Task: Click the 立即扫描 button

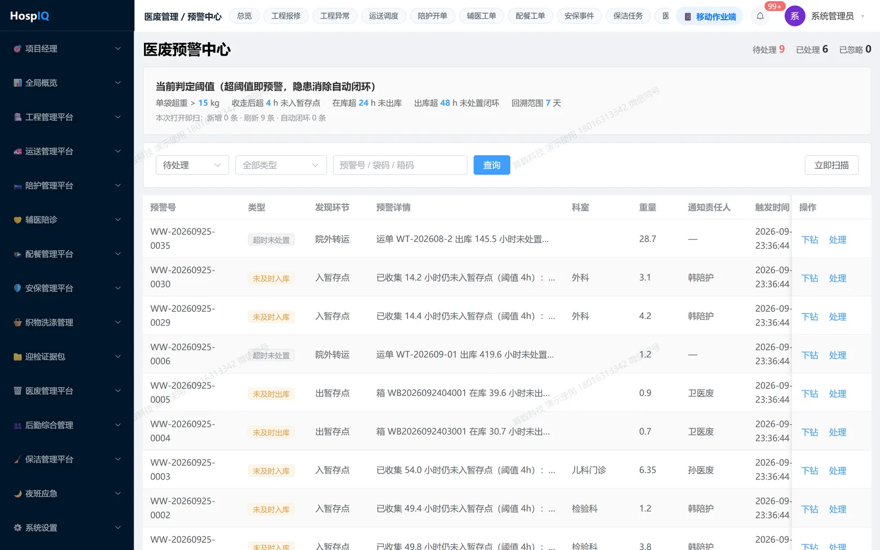Action: (x=832, y=165)
